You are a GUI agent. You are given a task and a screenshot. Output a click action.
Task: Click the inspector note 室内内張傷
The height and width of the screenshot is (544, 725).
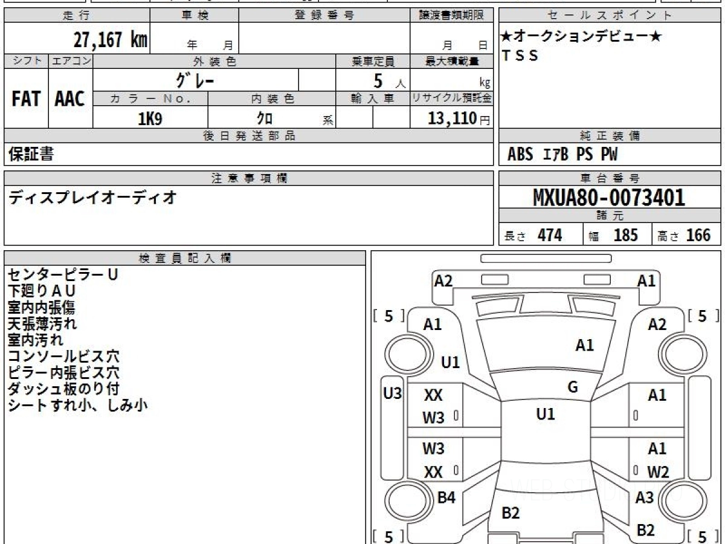click(41, 307)
